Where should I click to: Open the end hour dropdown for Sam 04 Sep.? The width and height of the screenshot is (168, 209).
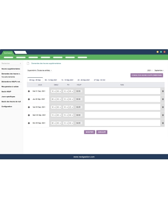pyautogui.click(x=65, y=115)
